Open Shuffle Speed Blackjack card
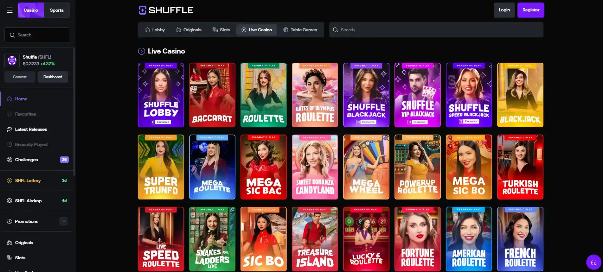This screenshot has height=272, width=603. pyautogui.click(x=469, y=95)
